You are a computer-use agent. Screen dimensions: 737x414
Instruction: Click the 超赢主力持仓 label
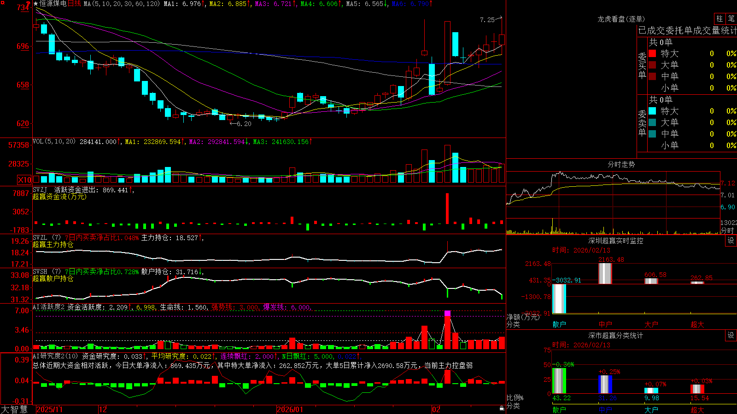53,244
